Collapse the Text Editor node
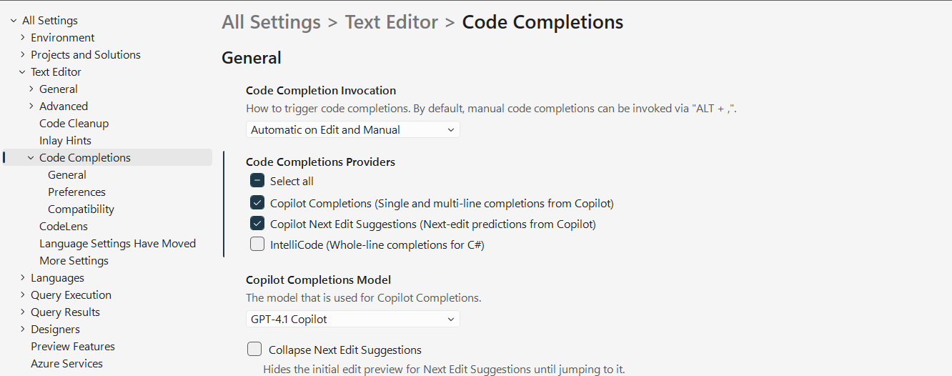This screenshot has height=376, width=952. click(x=22, y=72)
